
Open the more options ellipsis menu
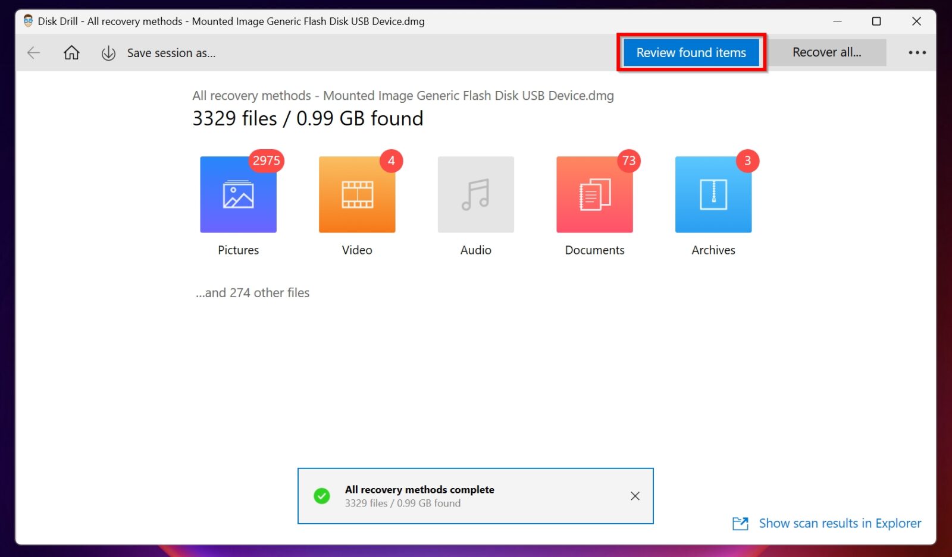(916, 52)
